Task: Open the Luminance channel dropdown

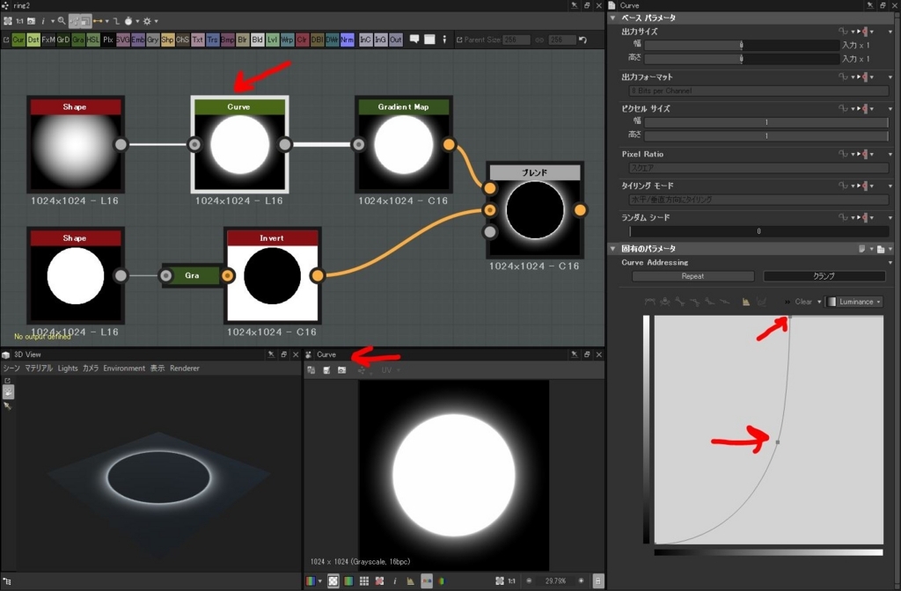Action: 854,302
